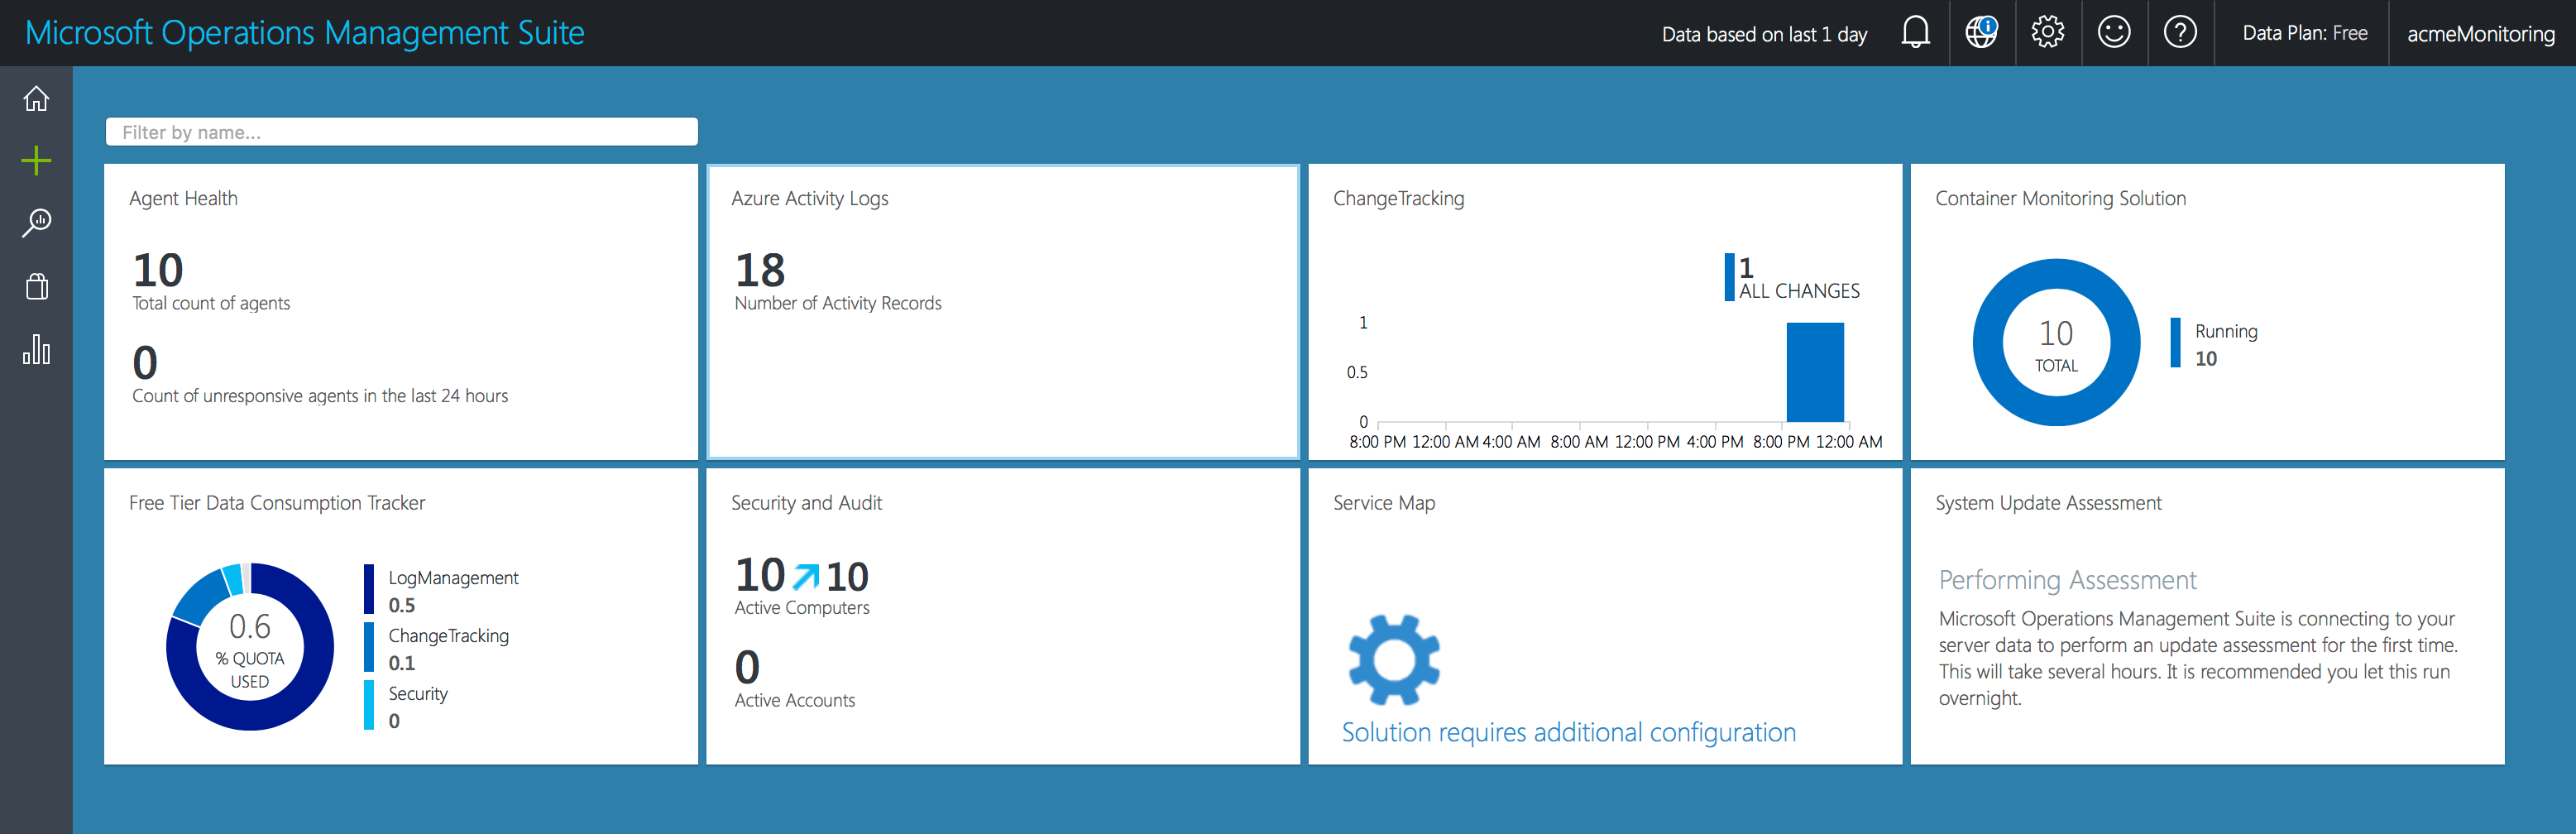
Task: Click the Service Map gear icon
Action: point(1394,660)
